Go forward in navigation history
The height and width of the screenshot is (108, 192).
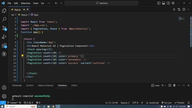[x=61, y=3]
